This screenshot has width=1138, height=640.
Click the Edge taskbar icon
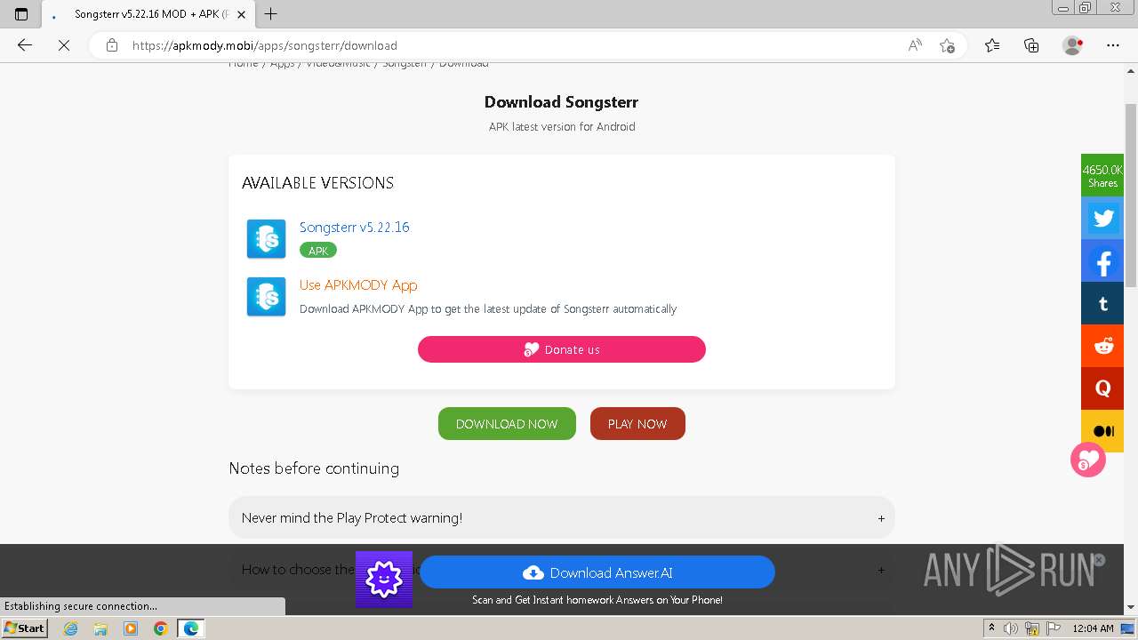pos(191,628)
